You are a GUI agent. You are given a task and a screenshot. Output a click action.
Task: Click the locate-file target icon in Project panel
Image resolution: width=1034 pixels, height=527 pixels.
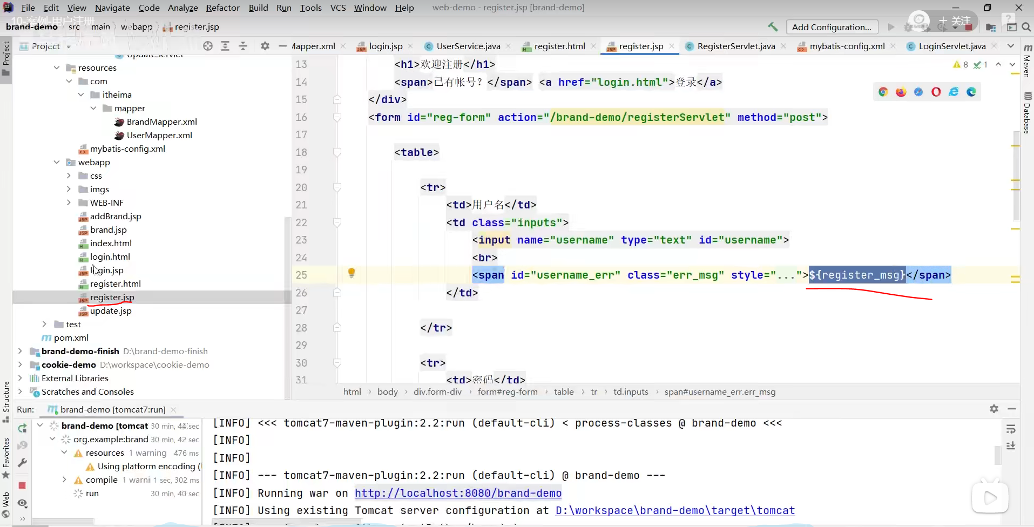pyautogui.click(x=208, y=46)
